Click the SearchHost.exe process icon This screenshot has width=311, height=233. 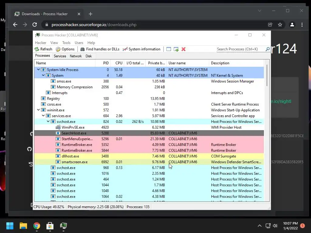pyautogui.click(x=58, y=133)
